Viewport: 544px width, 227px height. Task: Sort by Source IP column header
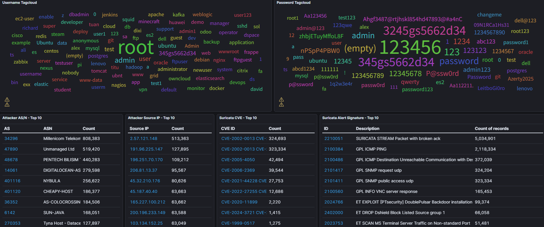click(139, 128)
